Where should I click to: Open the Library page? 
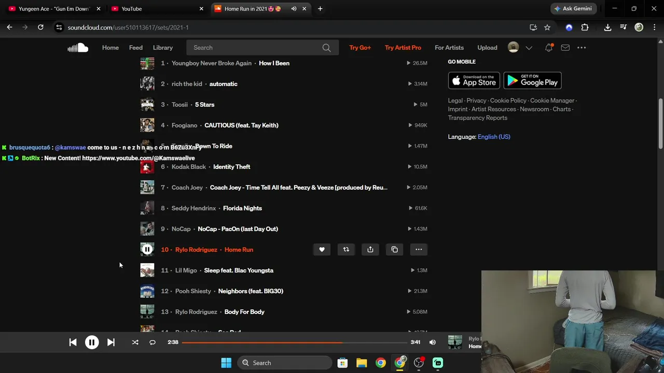tap(163, 48)
